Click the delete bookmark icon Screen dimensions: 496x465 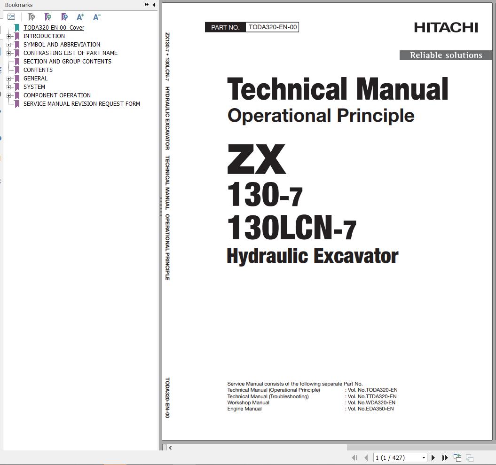pos(31,17)
